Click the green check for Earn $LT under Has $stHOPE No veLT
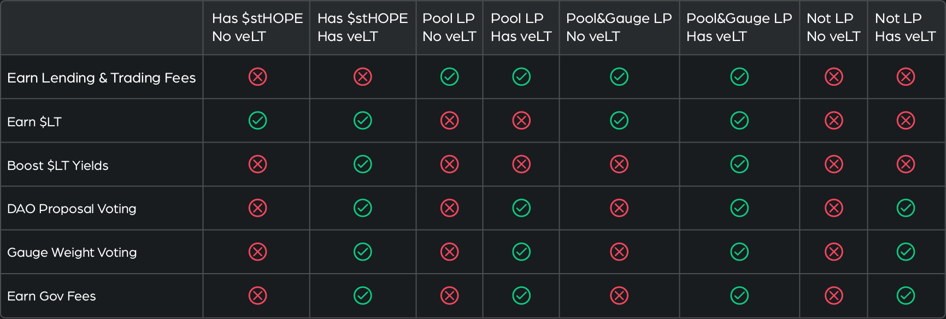The width and height of the screenshot is (946, 319). click(258, 121)
